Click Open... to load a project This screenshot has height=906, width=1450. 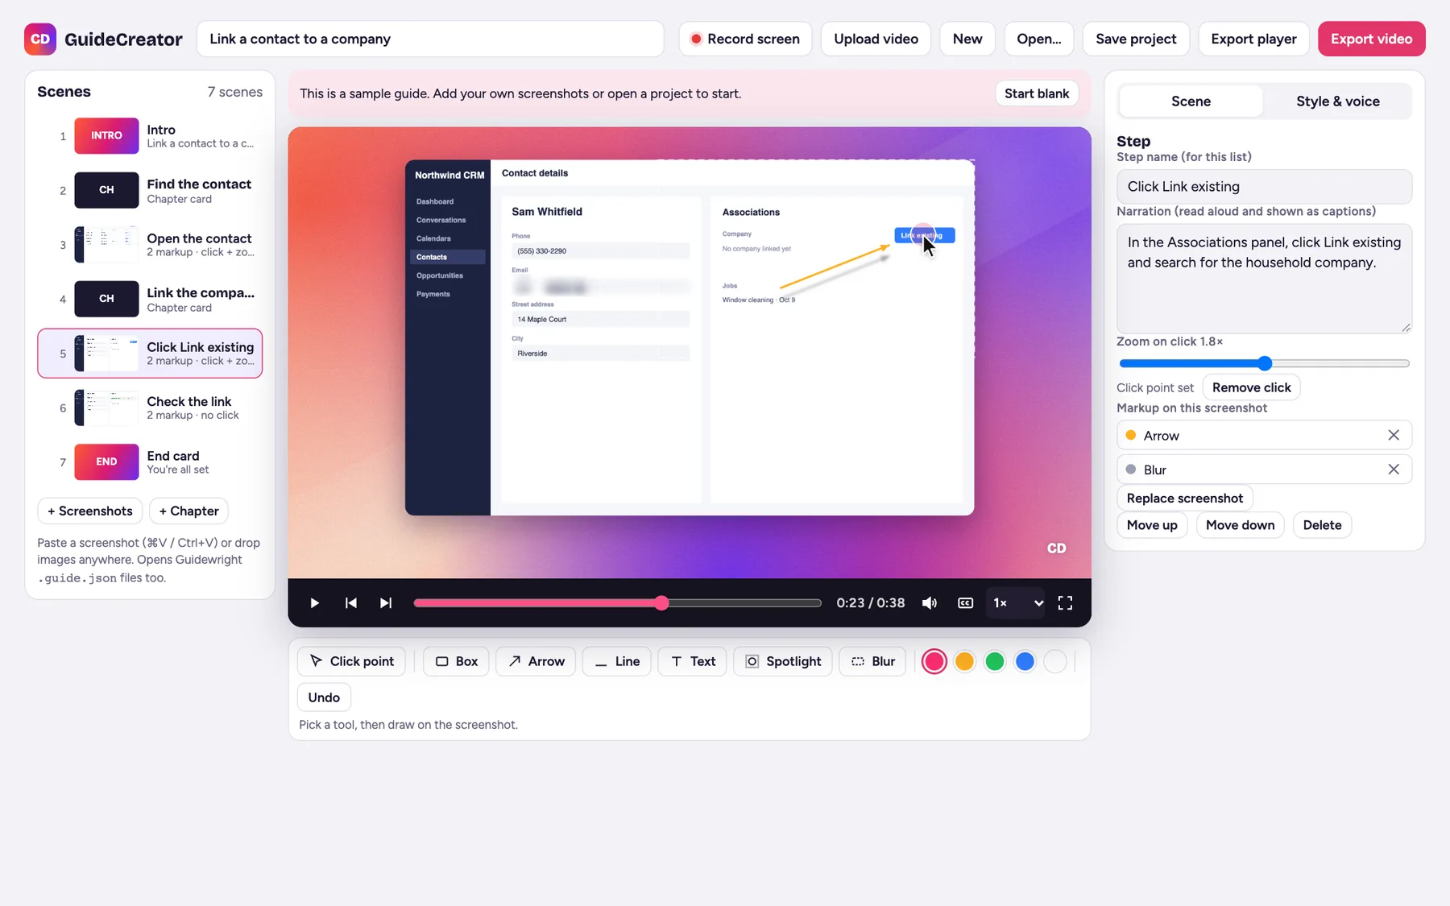click(1039, 39)
